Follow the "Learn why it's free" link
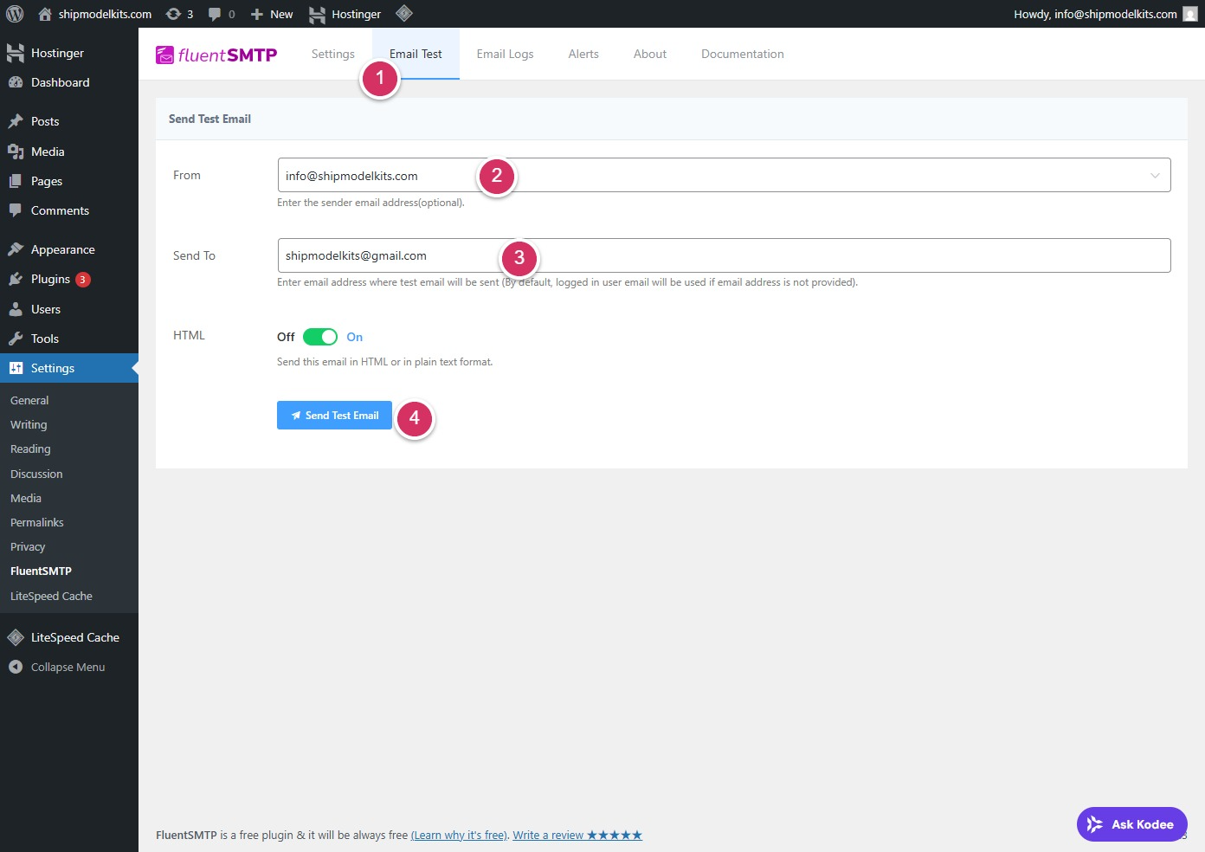 point(459,836)
